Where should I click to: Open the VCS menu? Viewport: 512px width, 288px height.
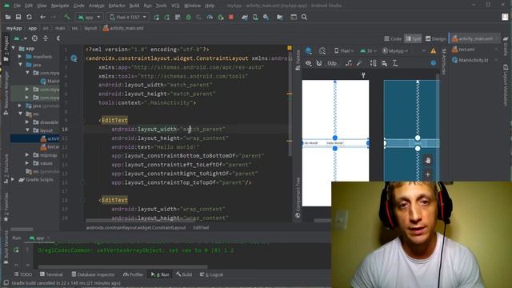175,6
